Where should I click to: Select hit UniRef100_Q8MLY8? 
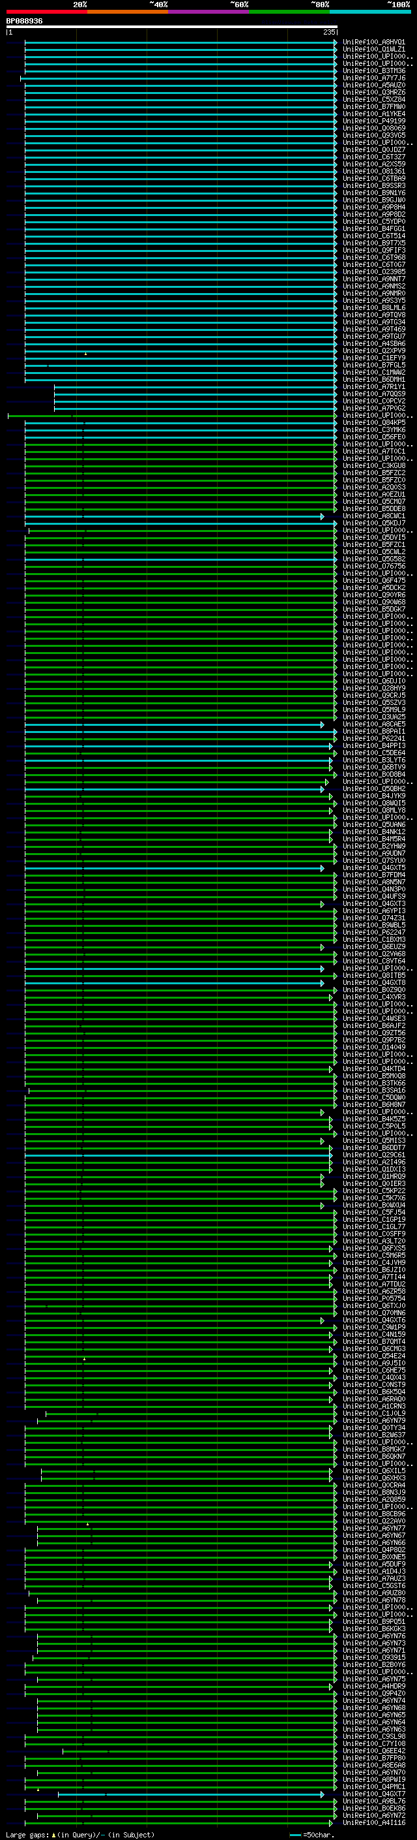click(374, 810)
